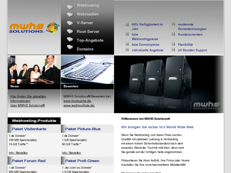This screenshot has width=231, height=173.
Task: Click '24 Stunden Support' text
Action: point(193,50)
